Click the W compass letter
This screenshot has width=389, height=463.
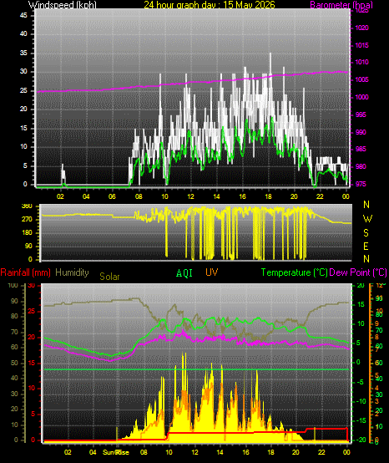[367, 219]
